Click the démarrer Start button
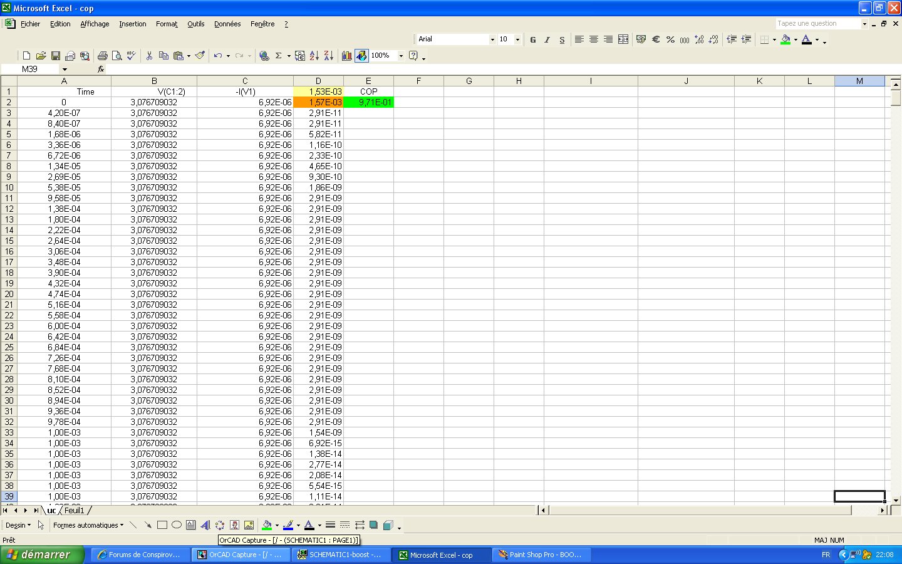Image resolution: width=902 pixels, height=564 pixels. (x=42, y=555)
